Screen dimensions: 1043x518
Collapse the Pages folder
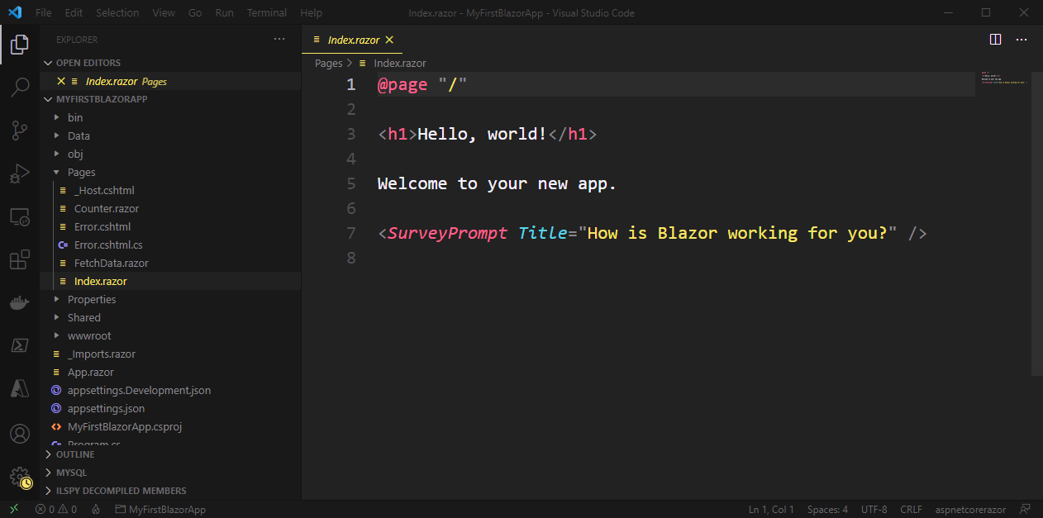pyautogui.click(x=81, y=172)
